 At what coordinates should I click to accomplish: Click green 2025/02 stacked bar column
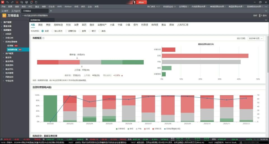pyautogui.click(x=50, y=109)
